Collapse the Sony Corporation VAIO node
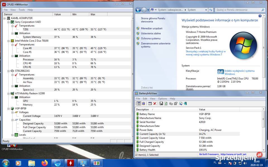The image size is (268, 167). point(8,22)
